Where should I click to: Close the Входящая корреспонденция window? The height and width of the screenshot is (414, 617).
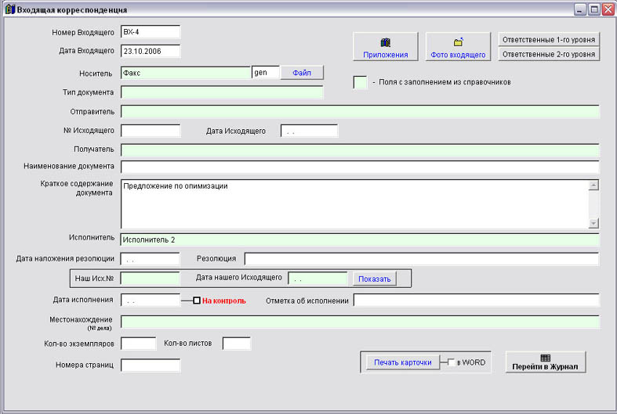point(608,9)
